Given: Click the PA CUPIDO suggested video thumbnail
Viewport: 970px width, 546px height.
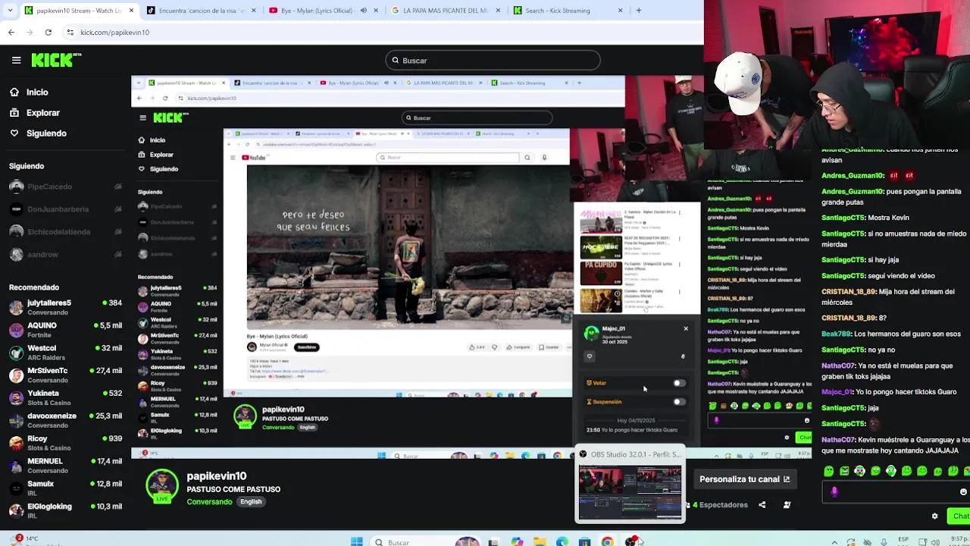Looking at the screenshot, I should tap(601, 273).
